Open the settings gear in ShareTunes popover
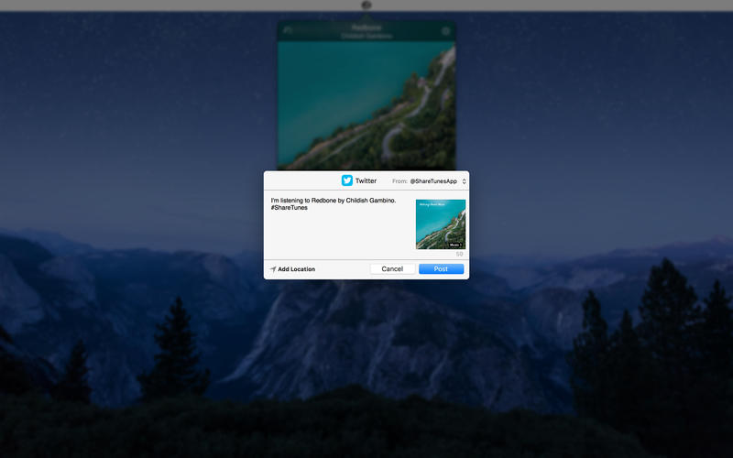The height and width of the screenshot is (458, 733). point(445,31)
